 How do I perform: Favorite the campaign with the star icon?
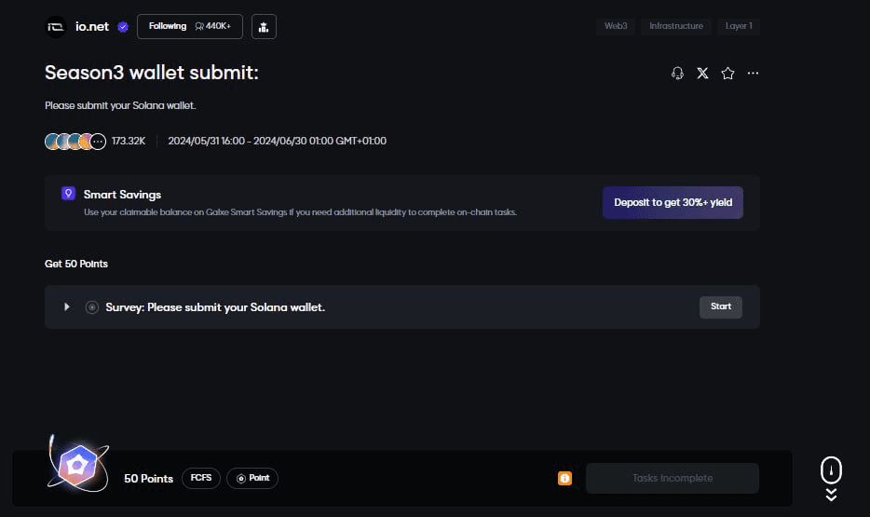727,73
